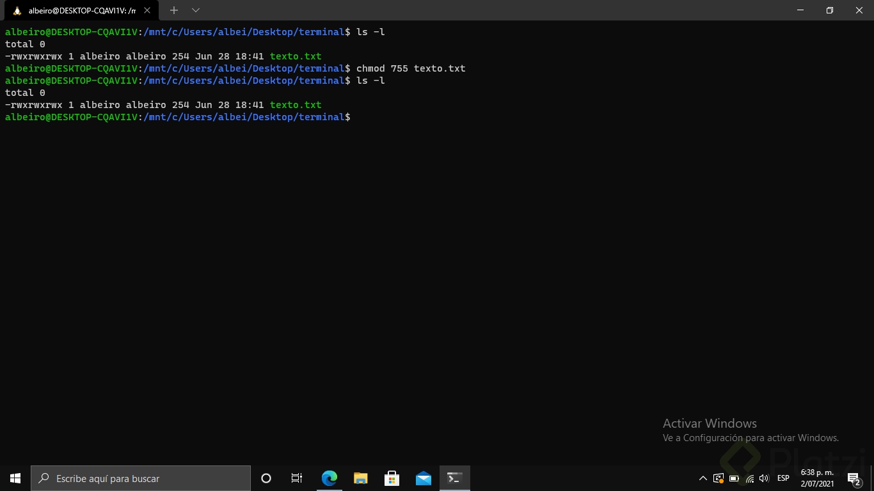
Task: Click the second 'ls -l' command
Action: click(370, 81)
